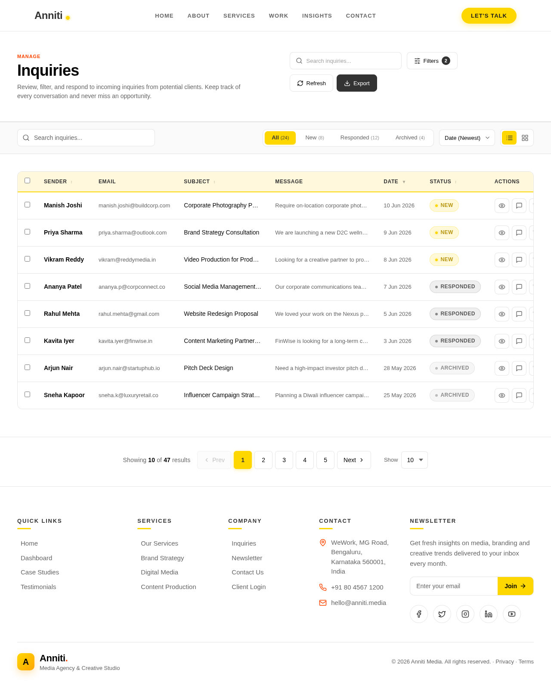Jump to results page 3
This screenshot has height=685, width=551.
pos(284,460)
